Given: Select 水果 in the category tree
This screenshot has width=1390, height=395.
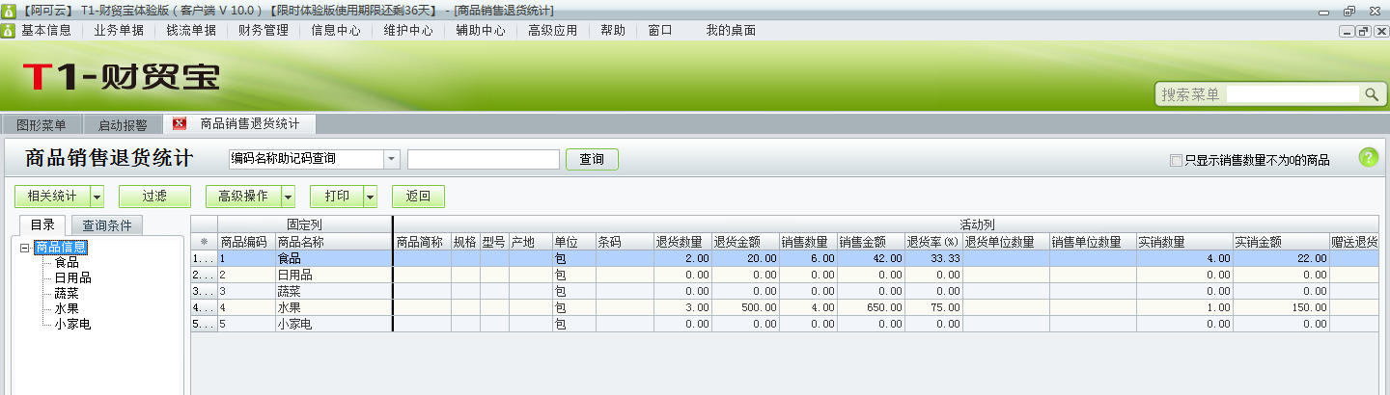Looking at the screenshot, I should 67,308.
